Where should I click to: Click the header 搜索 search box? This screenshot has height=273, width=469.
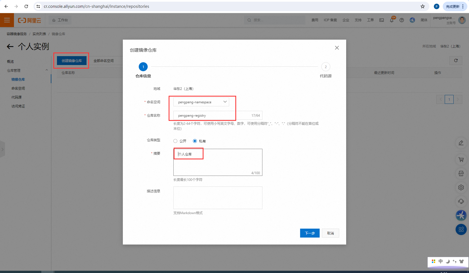[275, 20]
